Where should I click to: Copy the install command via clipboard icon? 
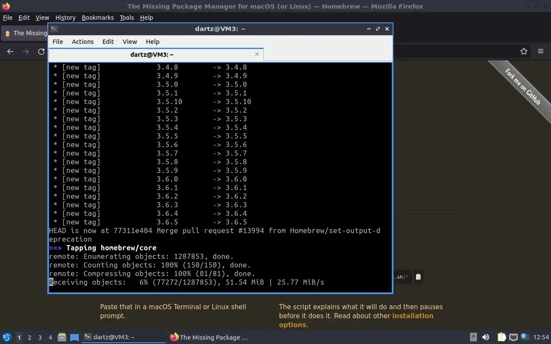pos(418,277)
